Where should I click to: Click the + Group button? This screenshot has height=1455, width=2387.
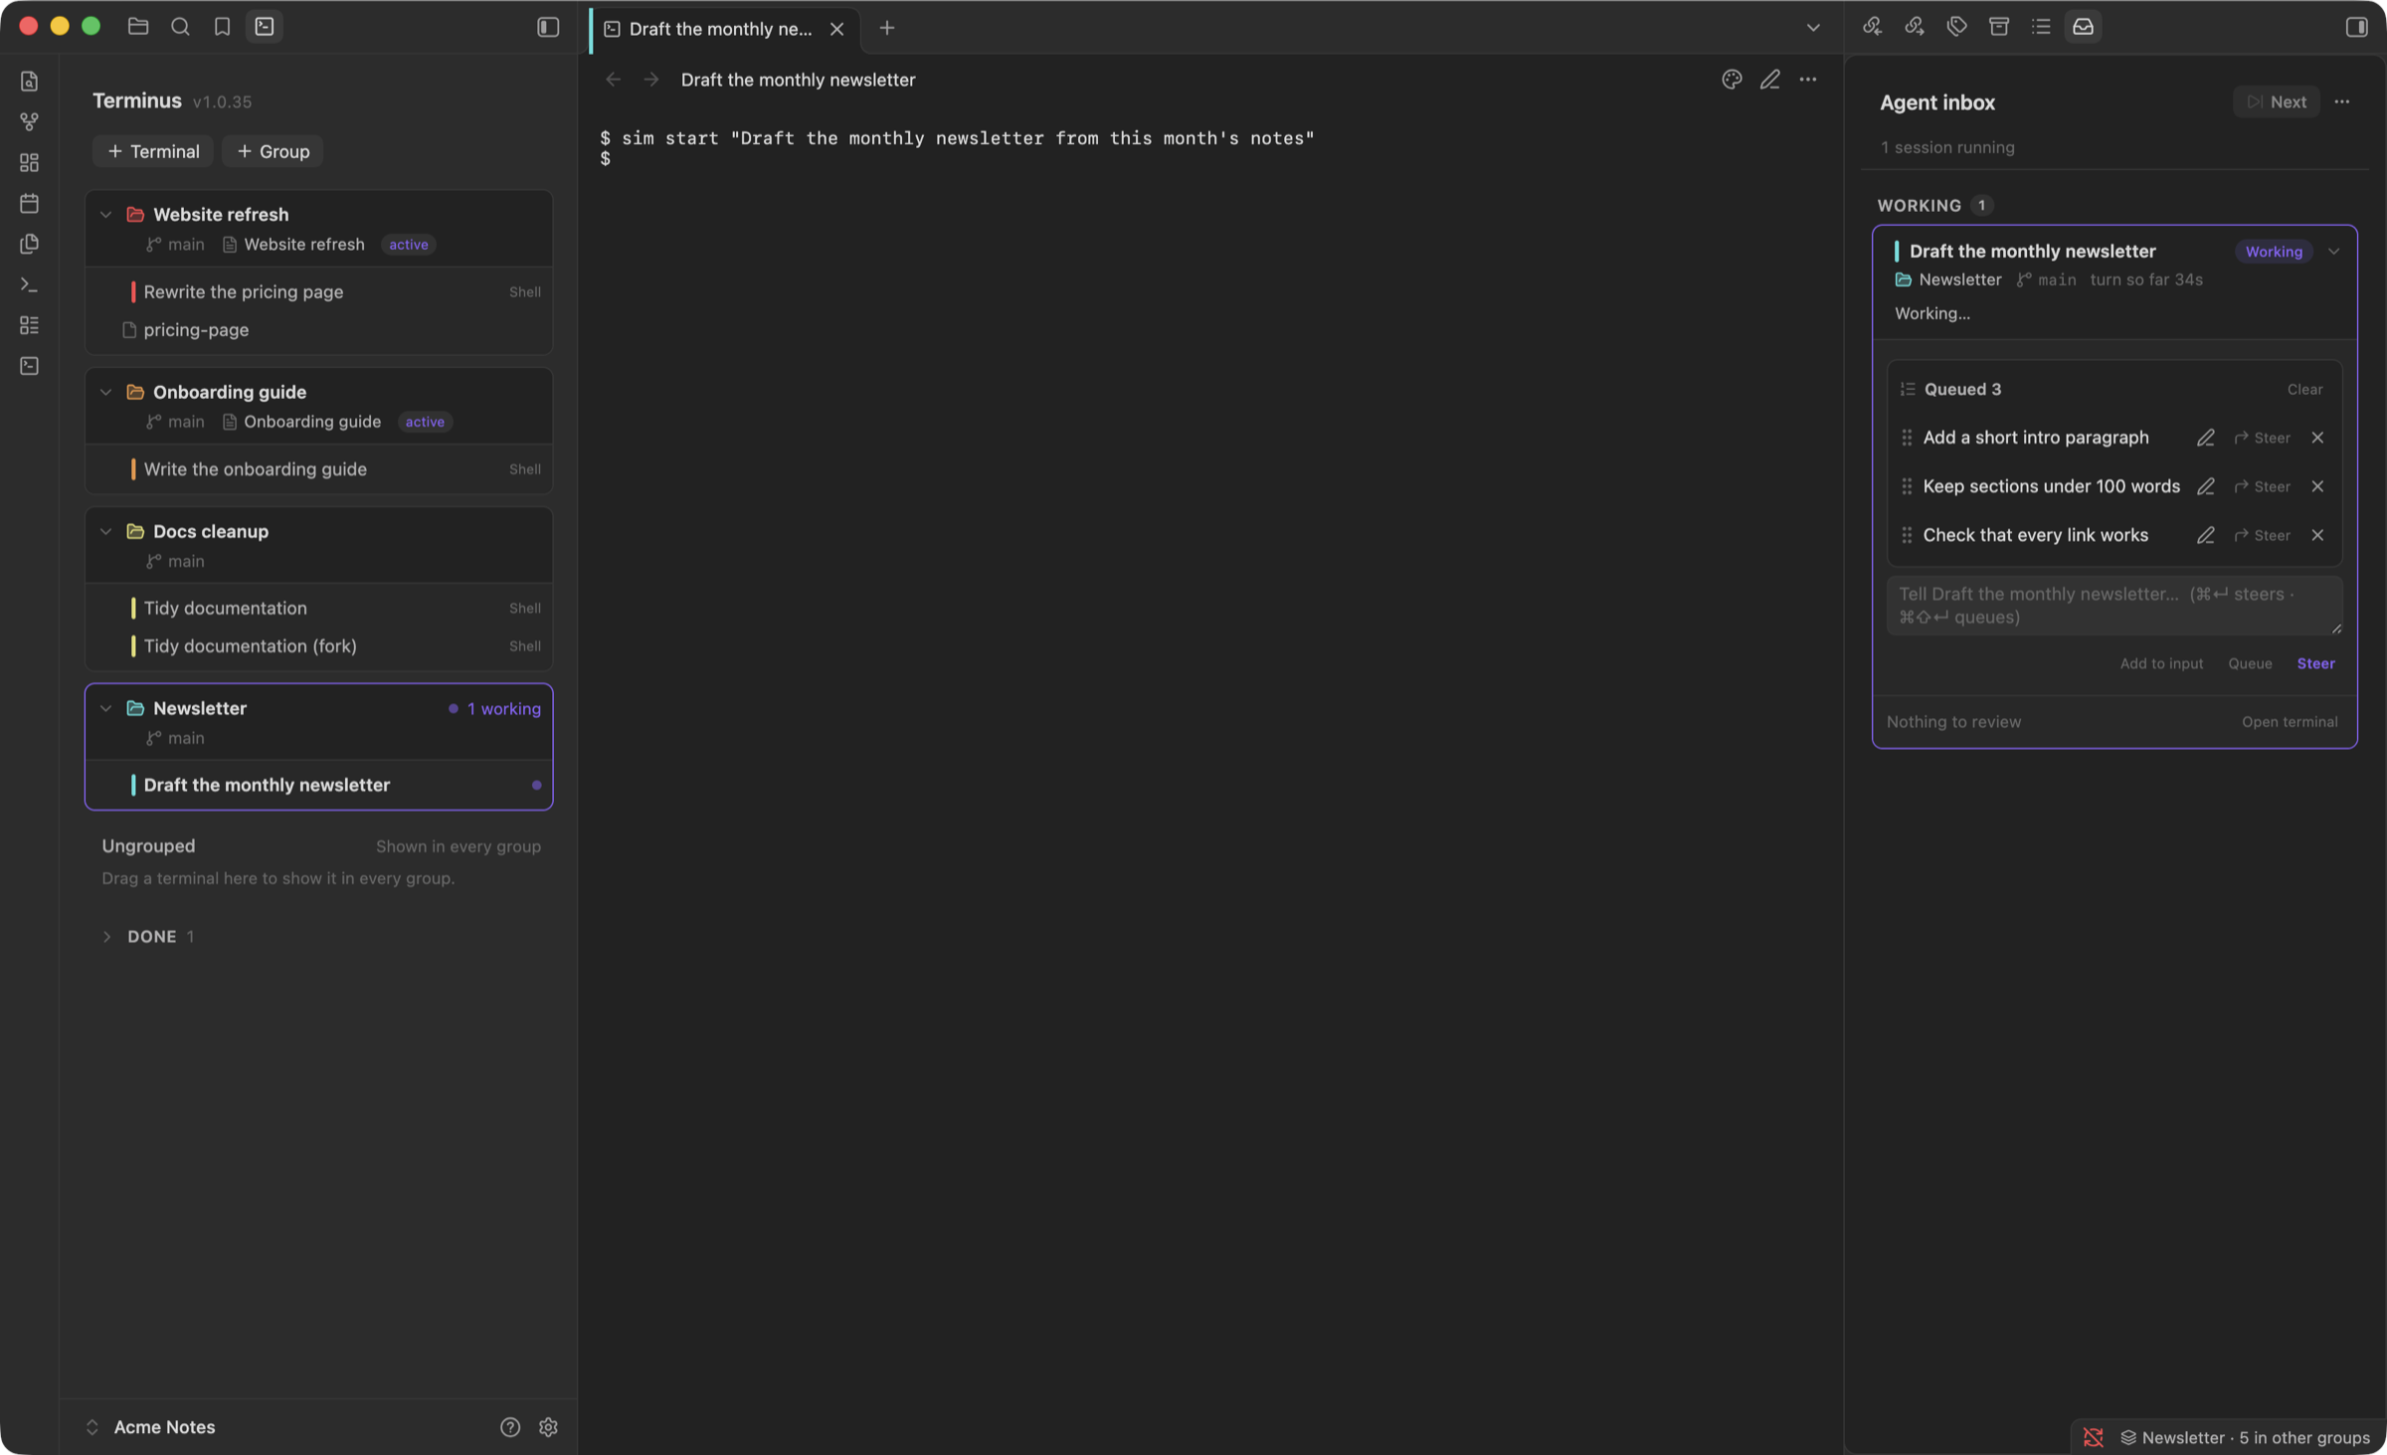click(273, 151)
